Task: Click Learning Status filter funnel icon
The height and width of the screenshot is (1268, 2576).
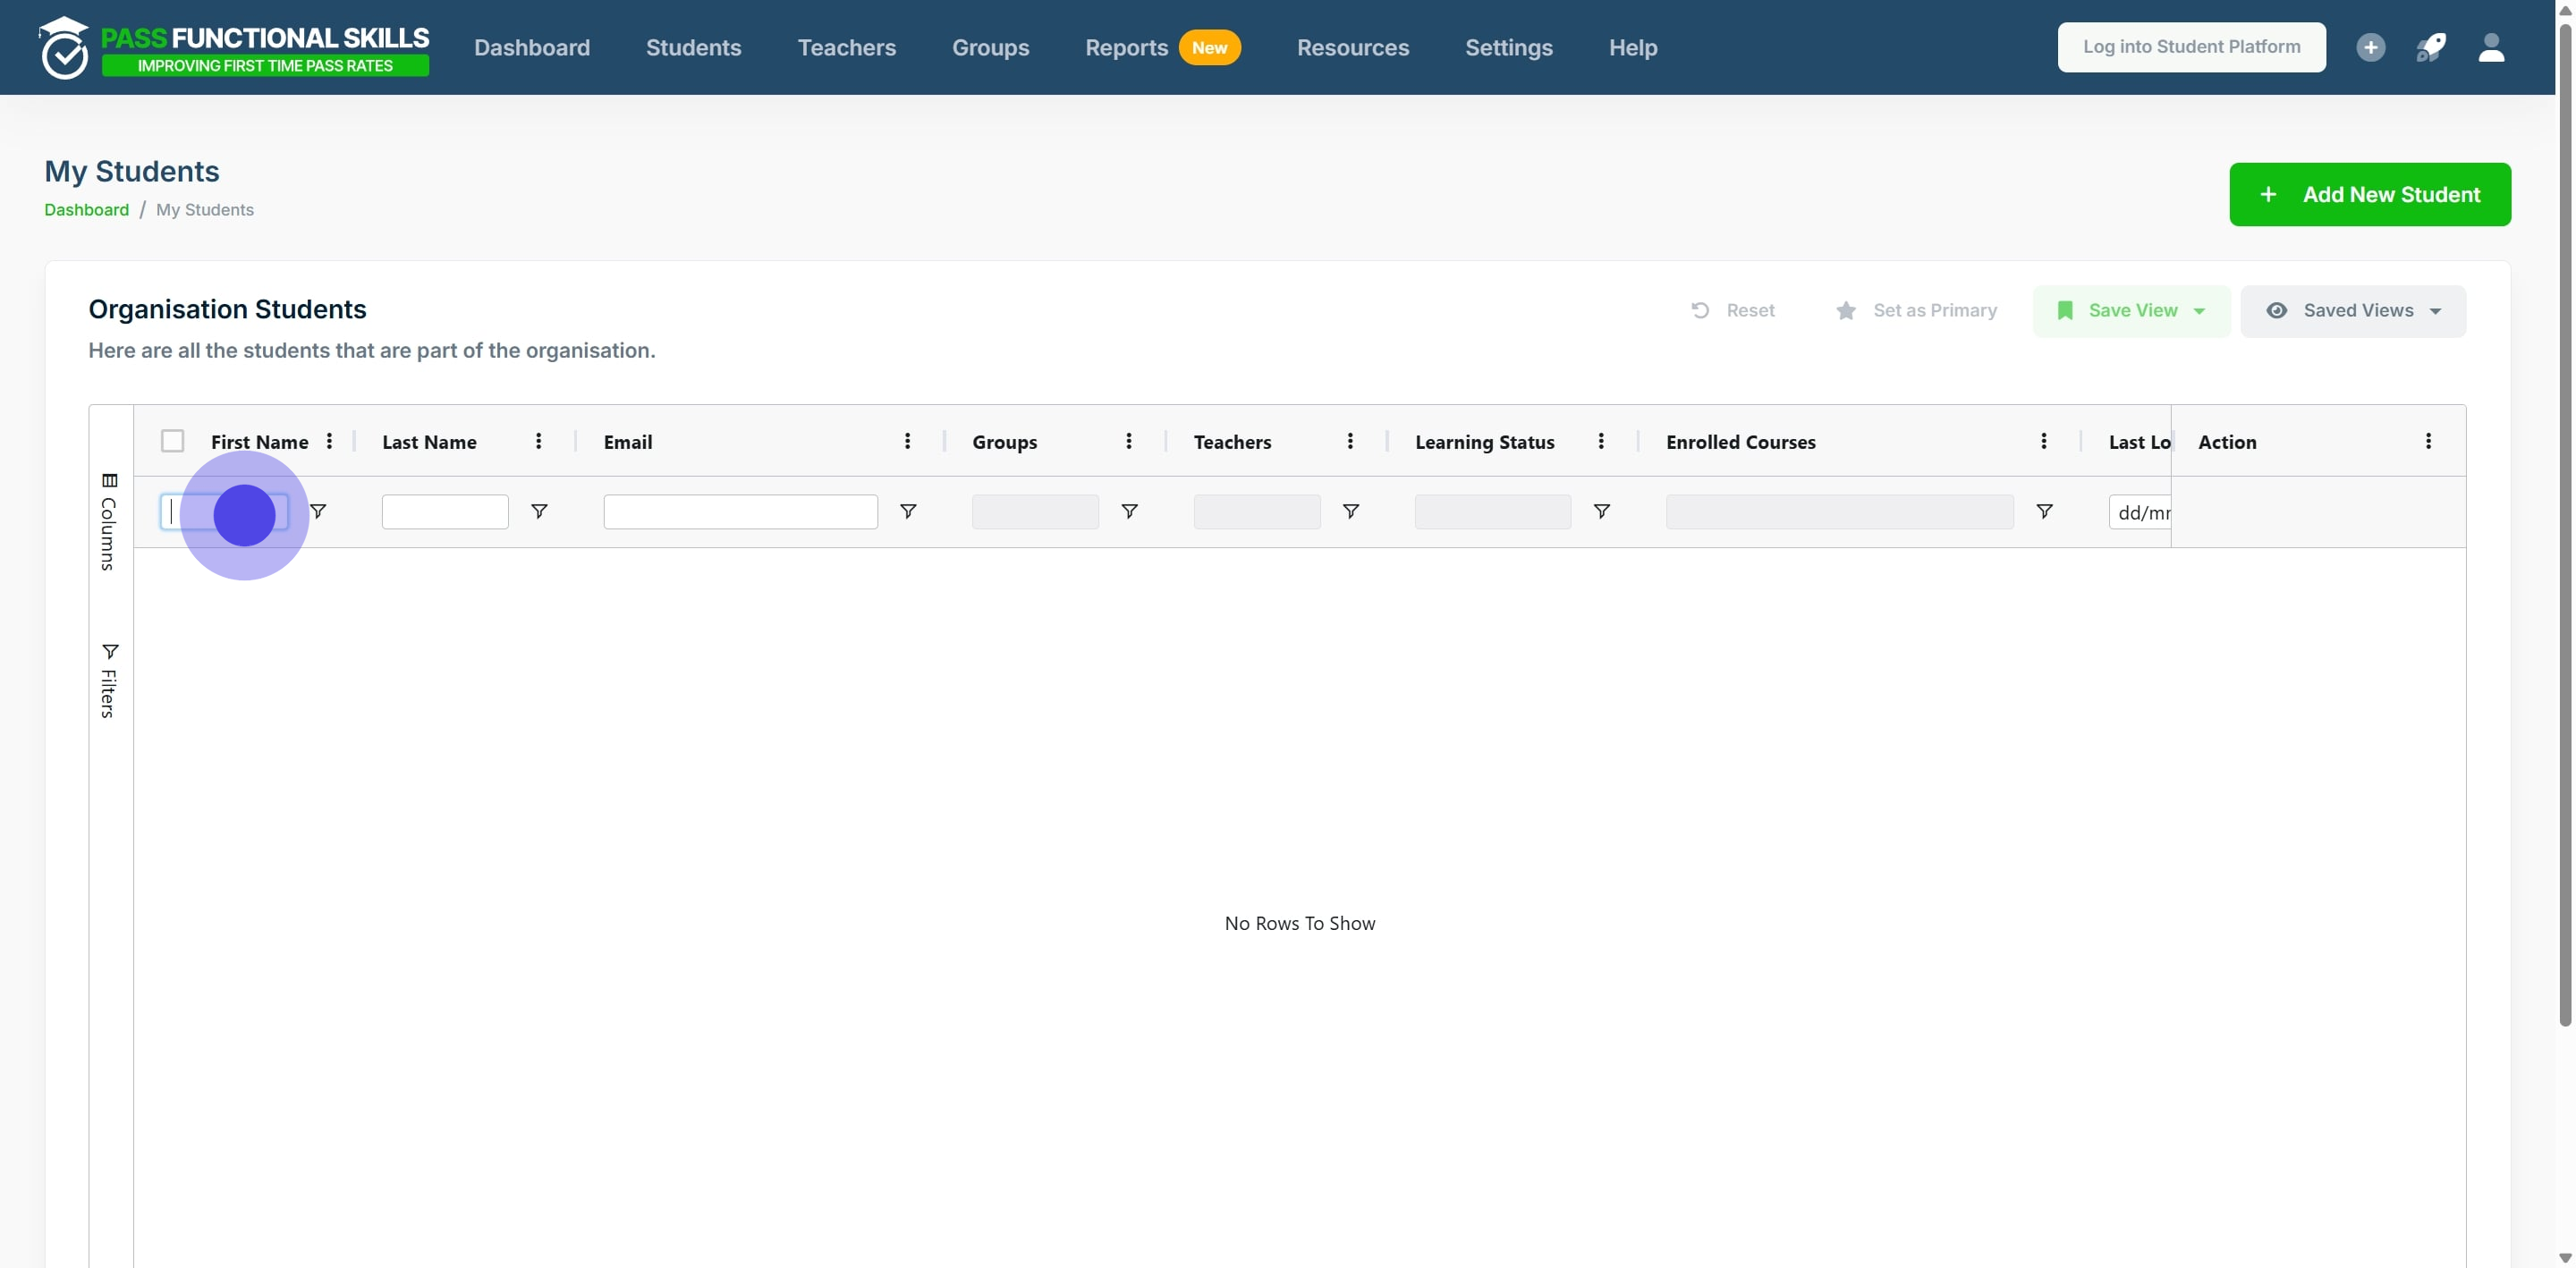Action: [x=1600, y=511]
